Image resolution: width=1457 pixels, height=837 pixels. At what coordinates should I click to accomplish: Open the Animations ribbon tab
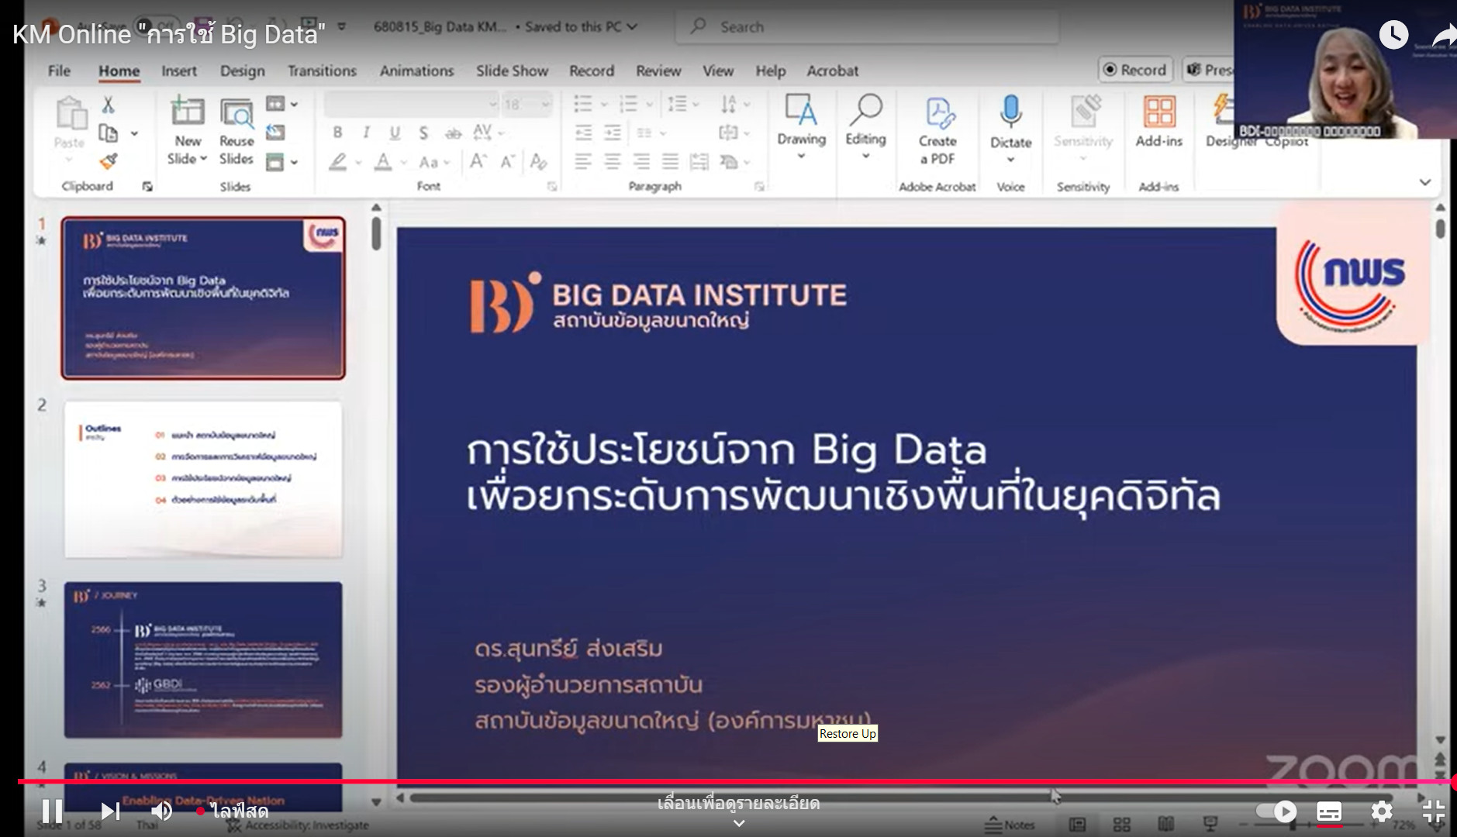[x=416, y=71]
